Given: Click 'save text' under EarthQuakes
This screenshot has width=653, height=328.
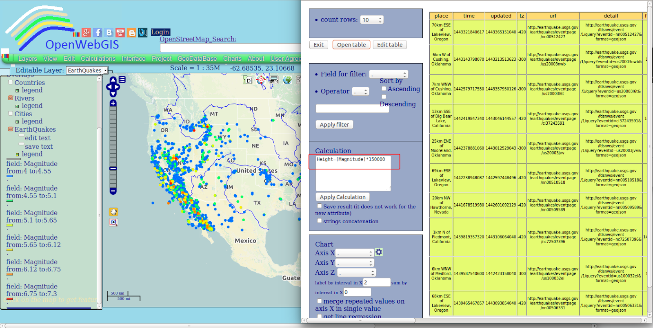Looking at the screenshot, I should pos(39,147).
